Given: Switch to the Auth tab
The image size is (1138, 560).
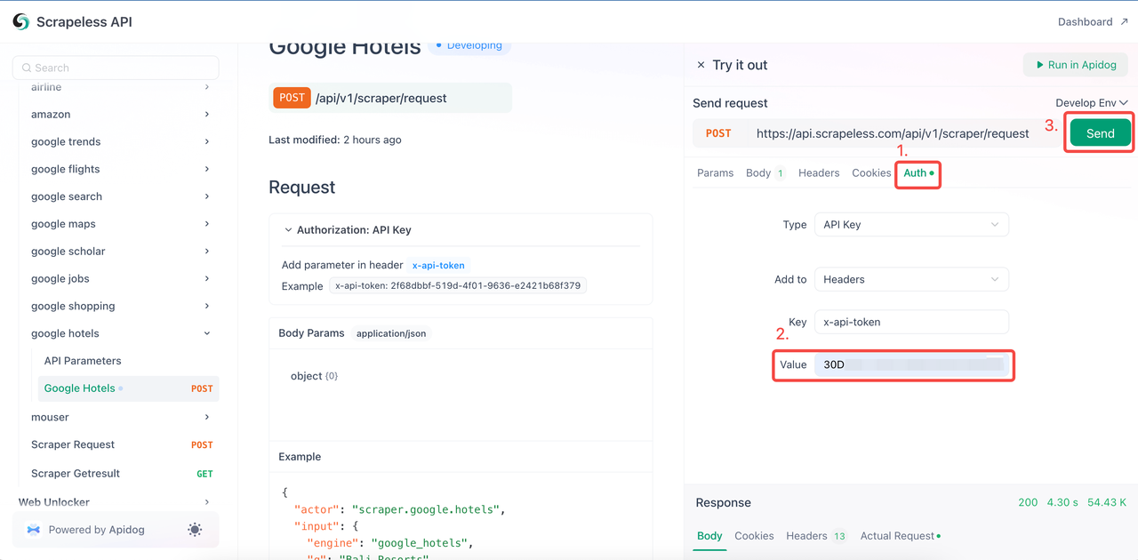Looking at the screenshot, I should click(918, 172).
